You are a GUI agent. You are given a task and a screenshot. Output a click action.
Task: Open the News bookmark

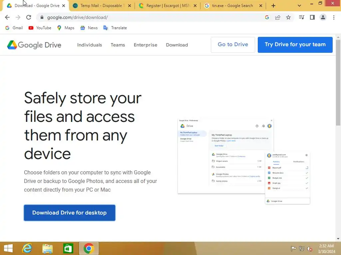point(89,28)
